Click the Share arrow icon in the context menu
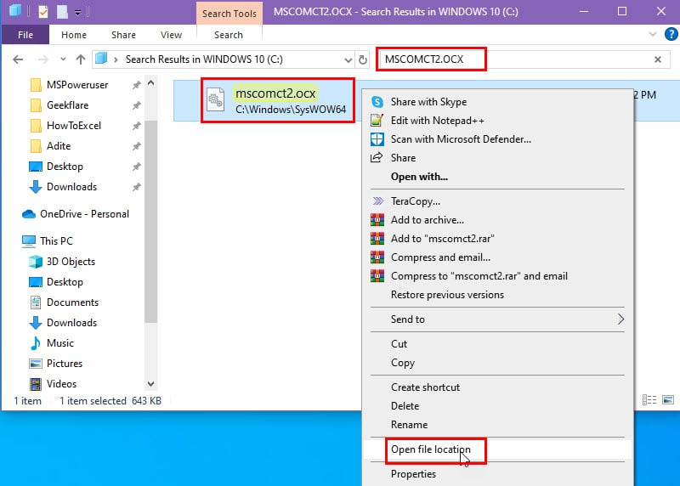Screen dimensions: 680x486 point(377,158)
